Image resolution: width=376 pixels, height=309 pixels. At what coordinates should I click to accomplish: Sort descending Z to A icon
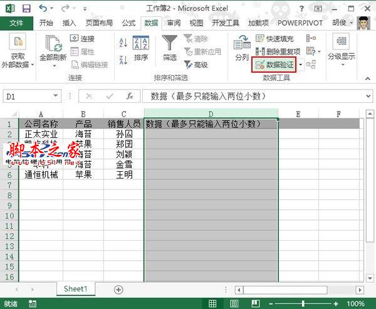pos(123,60)
